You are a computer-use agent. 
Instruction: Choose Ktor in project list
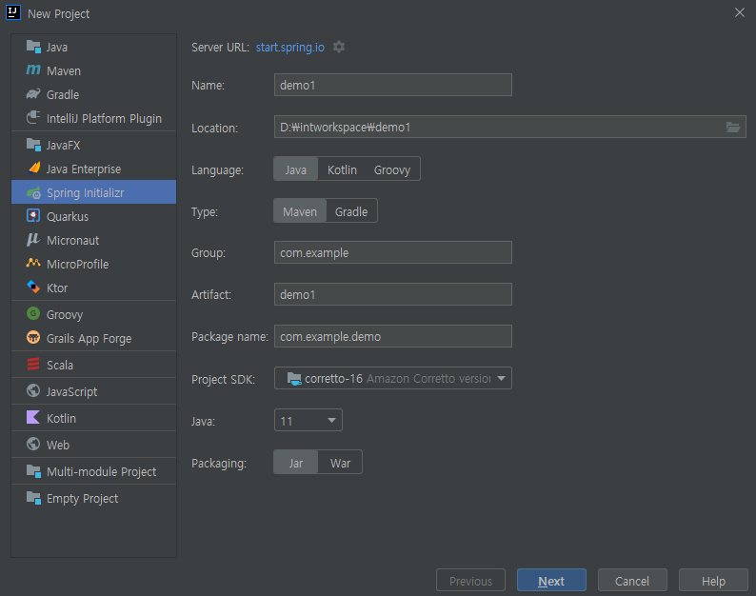point(94,288)
